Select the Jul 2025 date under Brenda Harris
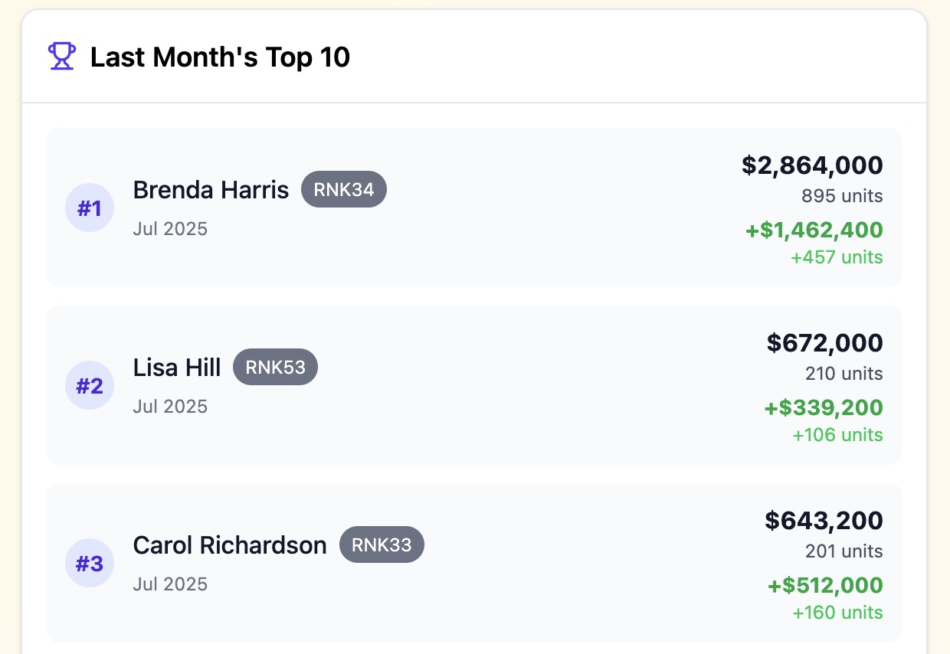950x654 pixels. click(170, 228)
